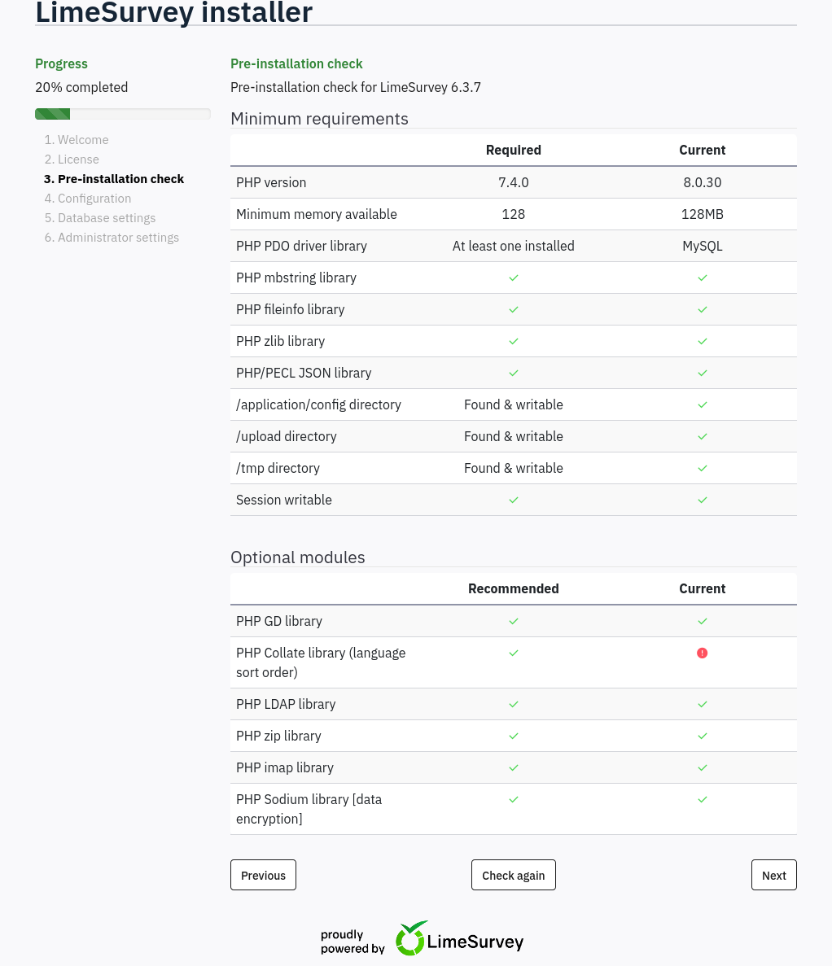832x966 pixels.
Task: Click the Current checkmark for PHP Sodium library
Action: 702,799
